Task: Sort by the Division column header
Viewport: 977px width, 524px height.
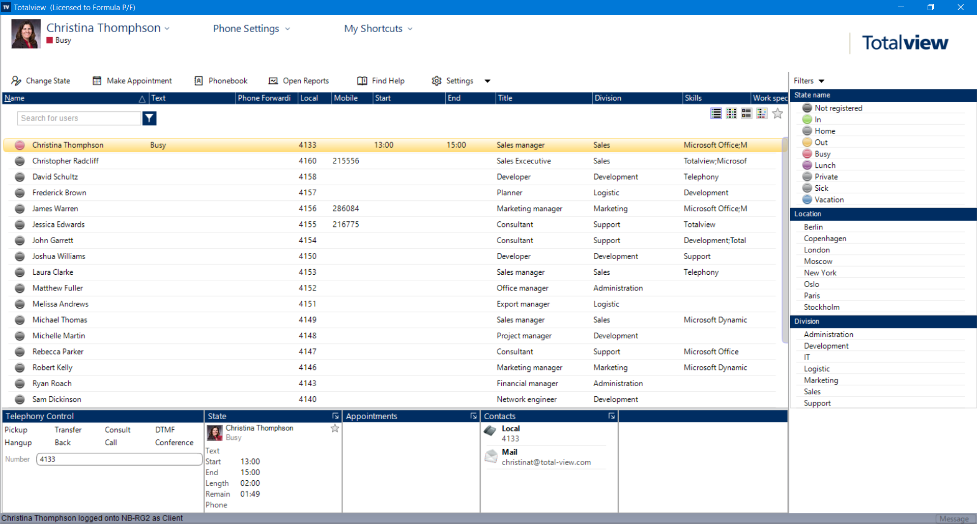Action: pos(637,98)
